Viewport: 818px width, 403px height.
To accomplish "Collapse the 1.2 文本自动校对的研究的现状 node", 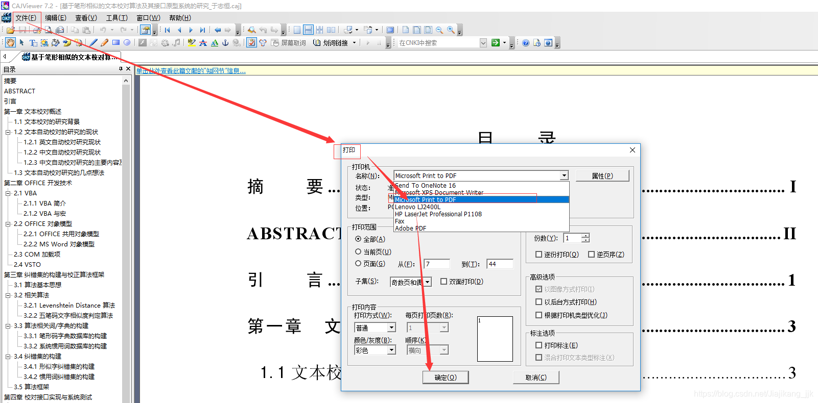I will tap(8, 132).
